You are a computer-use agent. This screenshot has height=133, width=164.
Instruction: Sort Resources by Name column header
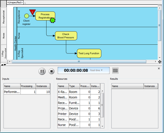pos(63,86)
